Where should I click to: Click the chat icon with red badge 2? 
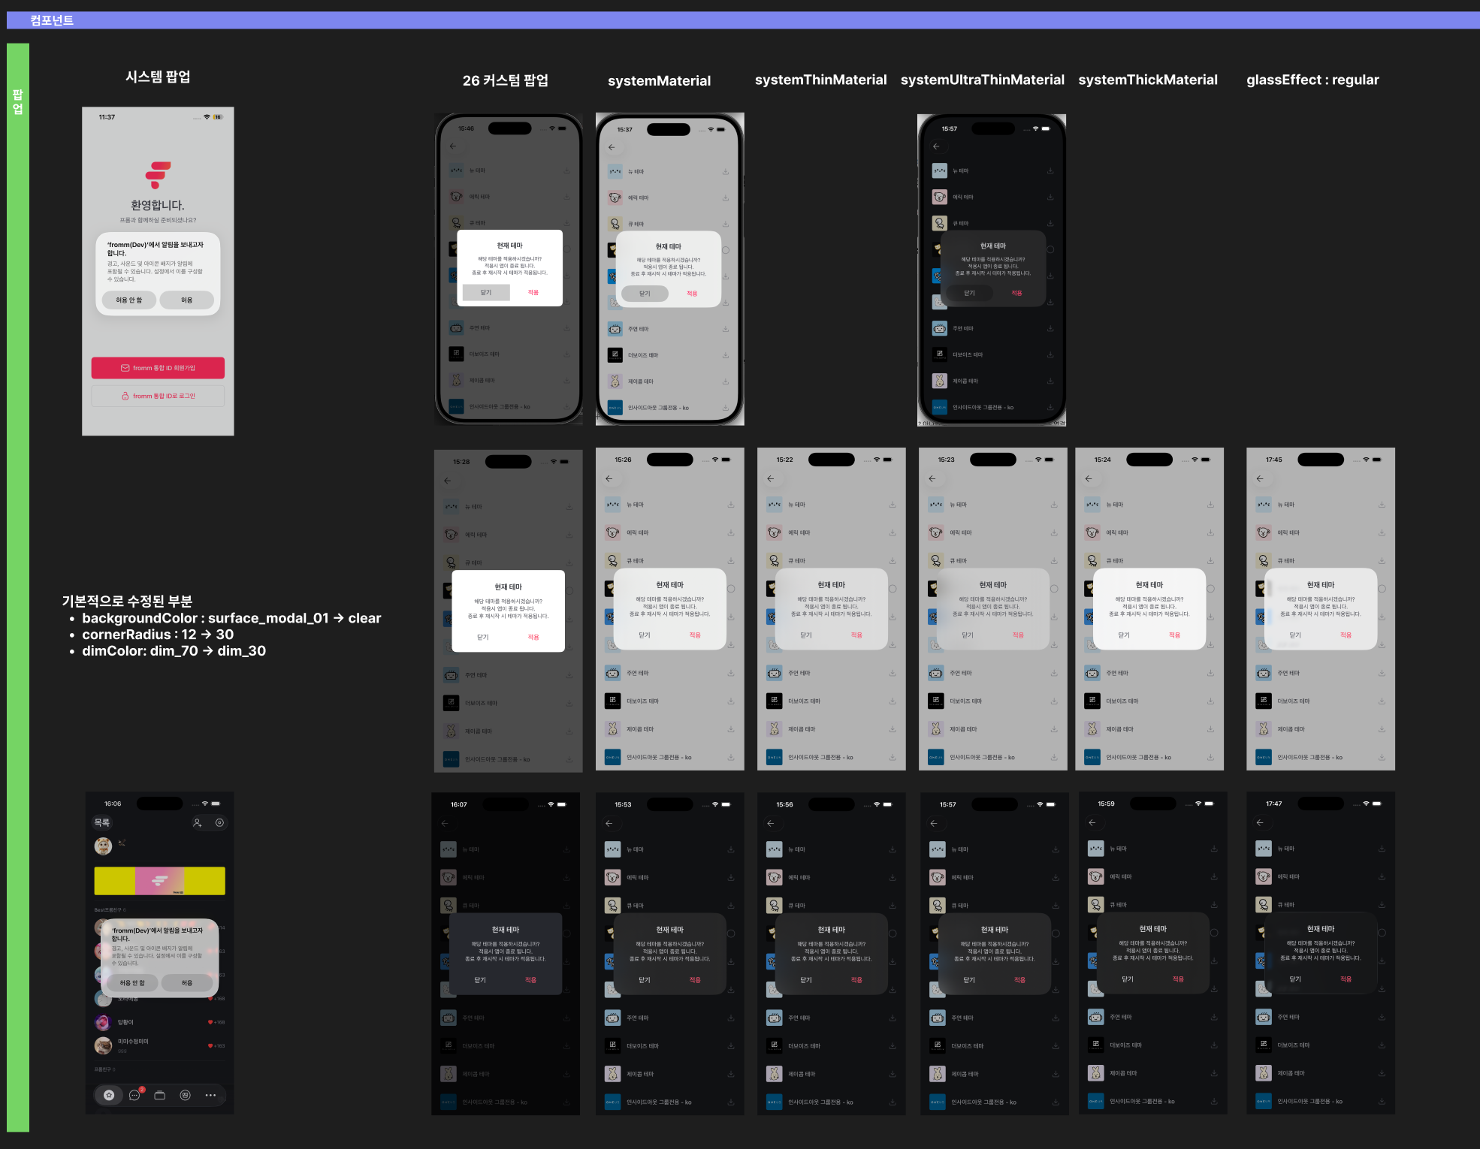pos(135,1095)
